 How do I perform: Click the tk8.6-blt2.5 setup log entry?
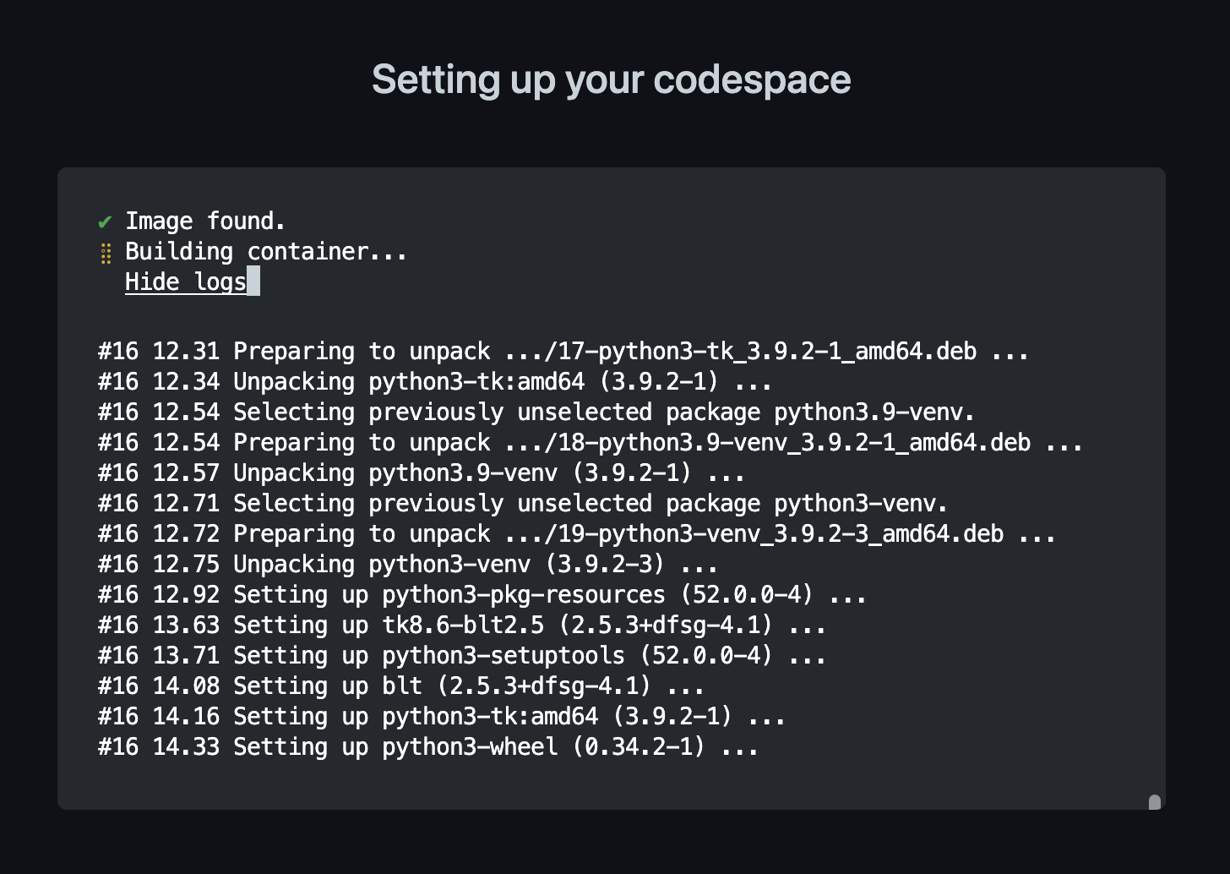coord(460,625)
